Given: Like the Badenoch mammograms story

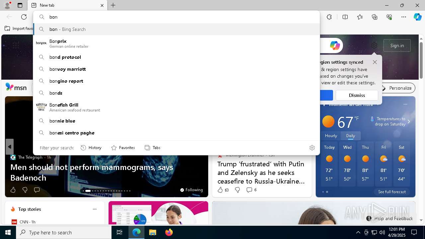Looking at the screenshot, I should click(x=13, y=190).
